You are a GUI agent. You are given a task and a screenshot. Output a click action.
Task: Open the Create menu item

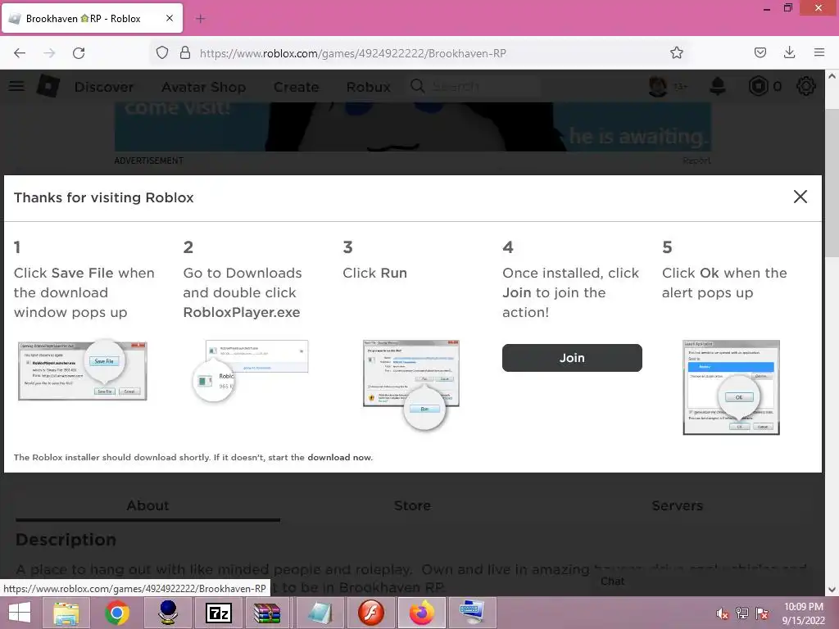click(296, 87)
